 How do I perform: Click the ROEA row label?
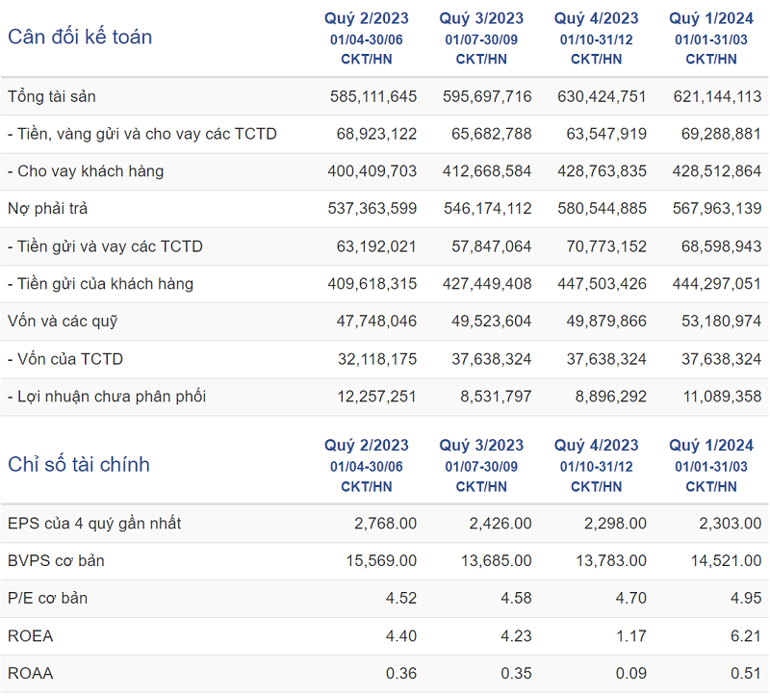(31, 636)
